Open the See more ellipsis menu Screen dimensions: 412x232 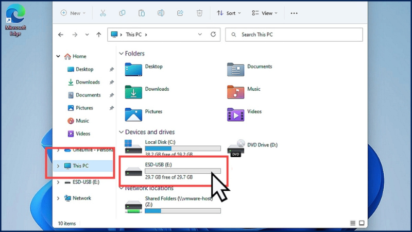(294, 13)
